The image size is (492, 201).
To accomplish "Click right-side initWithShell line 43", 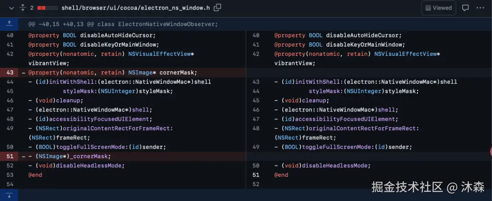I will click(366, 82).
